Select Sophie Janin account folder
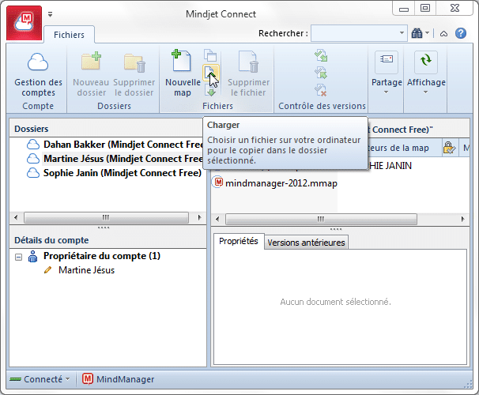Image resolution: width=479 pixels, height=395 pixels. (x=123, y=173)
